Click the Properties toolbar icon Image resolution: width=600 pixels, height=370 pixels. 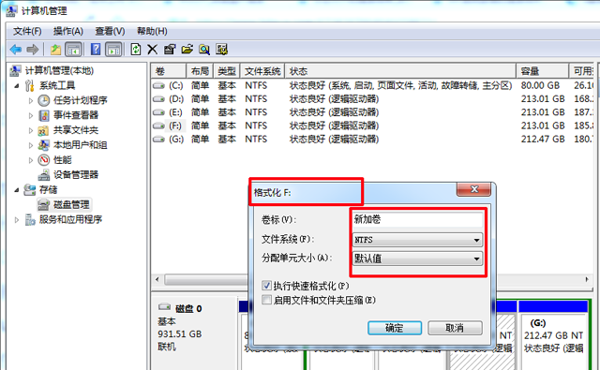tap(169, 50)
